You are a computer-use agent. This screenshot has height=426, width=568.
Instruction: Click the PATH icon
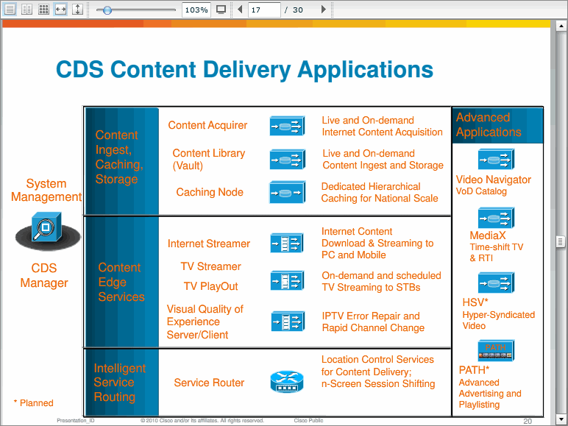coord(496,351)
